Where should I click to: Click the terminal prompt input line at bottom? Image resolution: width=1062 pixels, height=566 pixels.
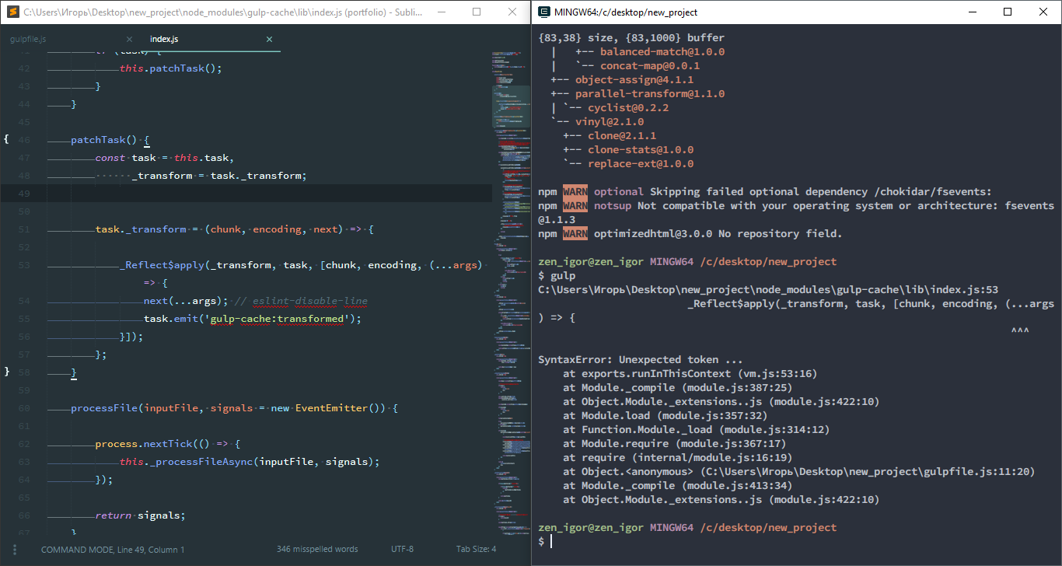796,541
